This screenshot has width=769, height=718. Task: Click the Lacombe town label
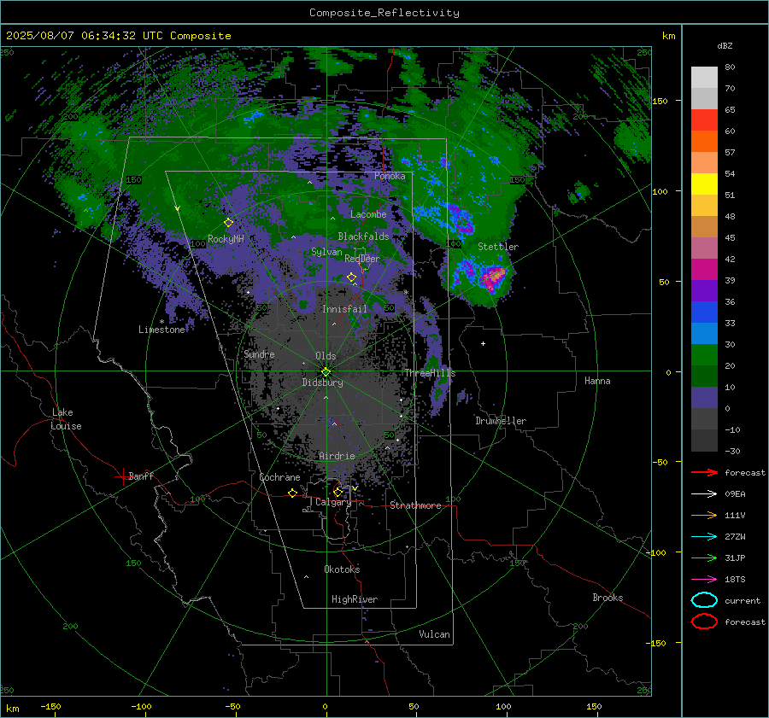pos(368,214)
